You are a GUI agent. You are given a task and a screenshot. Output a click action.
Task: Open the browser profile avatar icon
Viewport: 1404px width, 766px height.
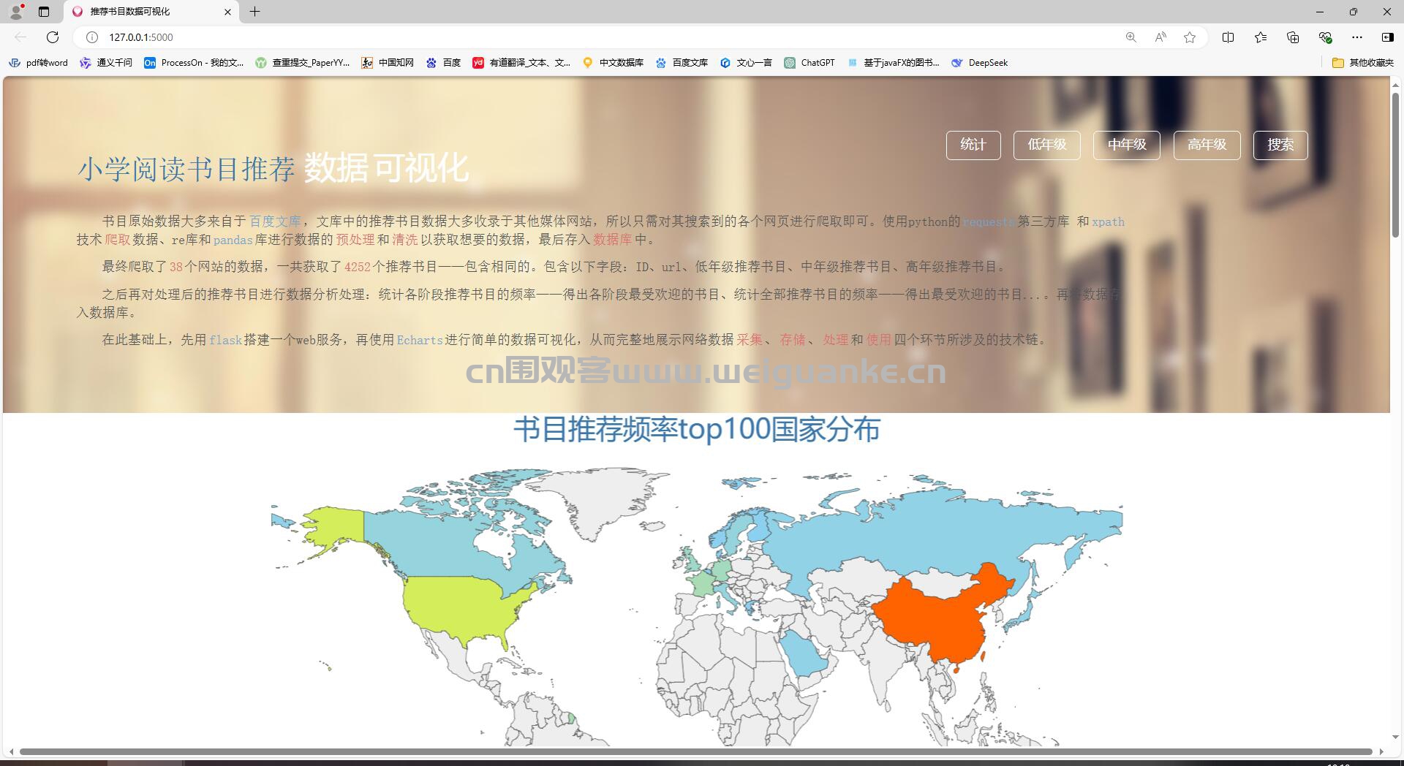point(16,12)
